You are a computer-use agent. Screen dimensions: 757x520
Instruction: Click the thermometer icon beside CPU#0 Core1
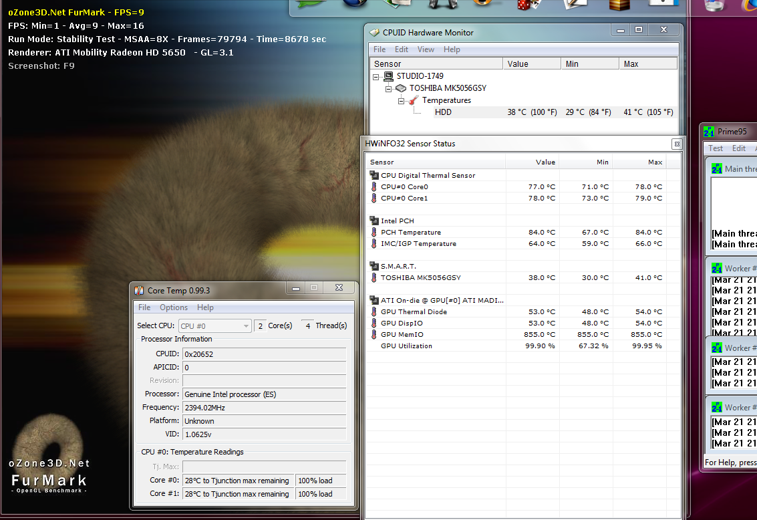tap(373, 198)
